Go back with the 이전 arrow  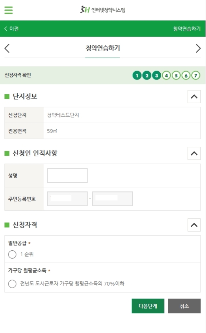pyautogui.click(x=11, y=29)
